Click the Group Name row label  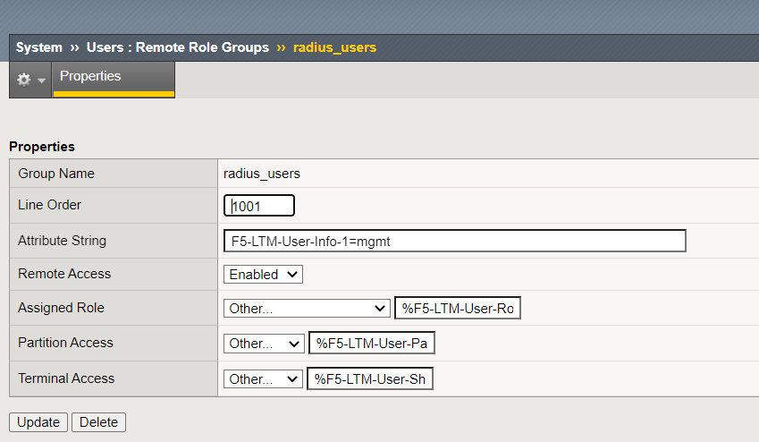(56, 174)
